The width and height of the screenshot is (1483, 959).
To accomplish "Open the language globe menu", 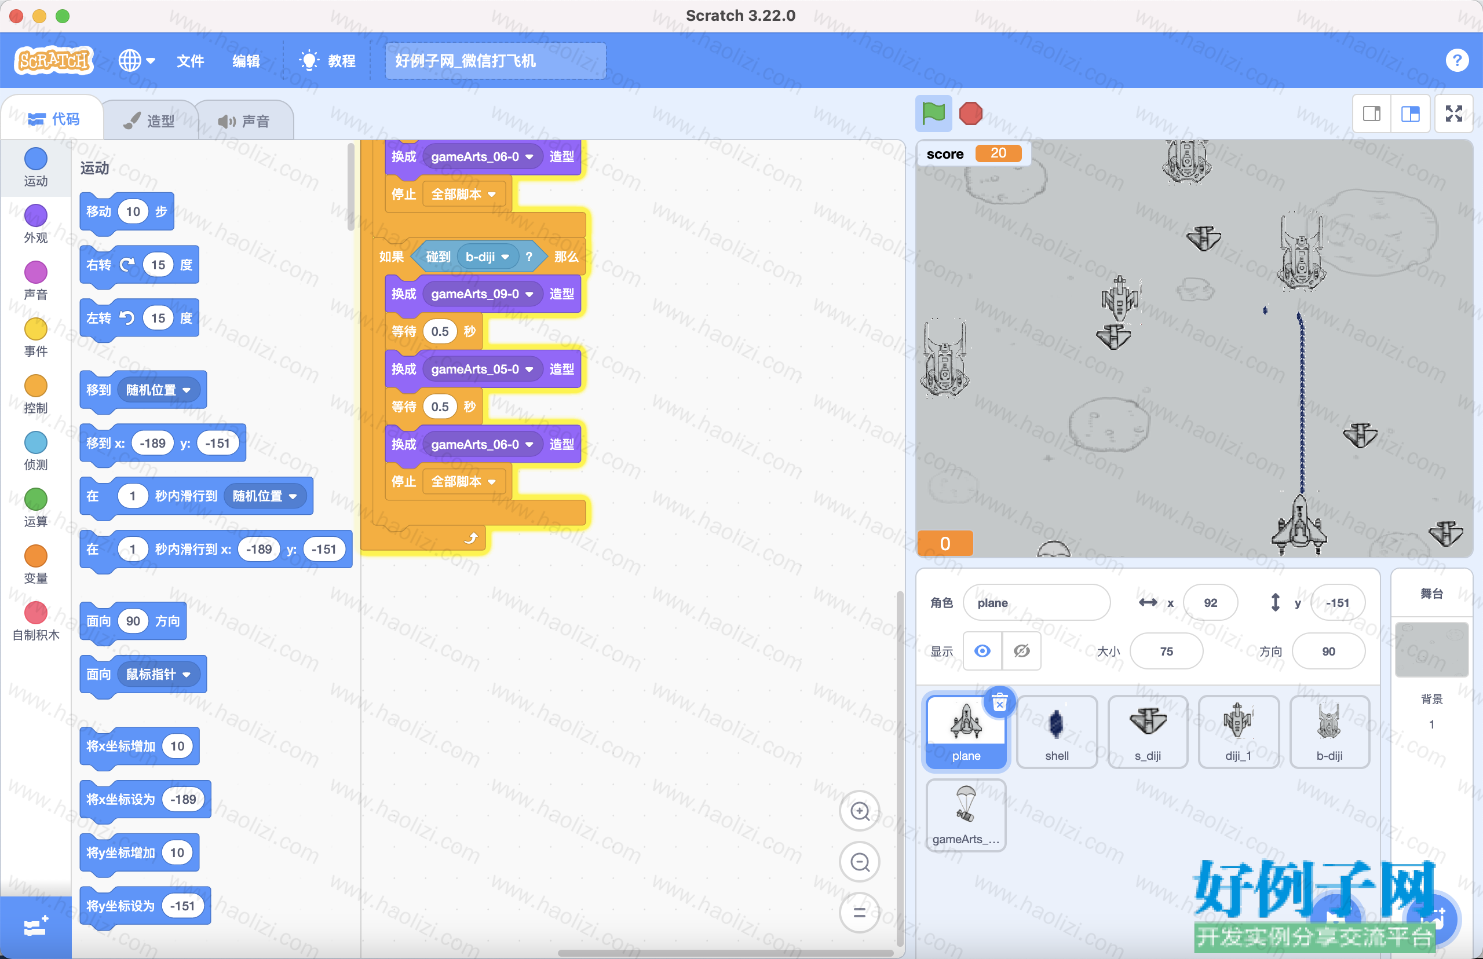I will [136, 60].
